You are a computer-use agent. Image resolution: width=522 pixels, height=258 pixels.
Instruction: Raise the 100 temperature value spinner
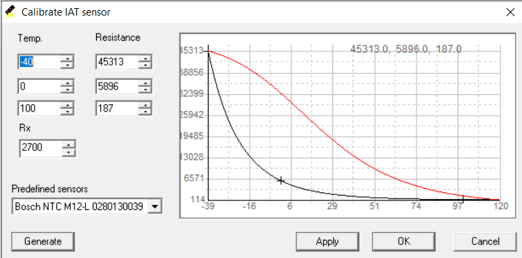(x=67, y=105)
